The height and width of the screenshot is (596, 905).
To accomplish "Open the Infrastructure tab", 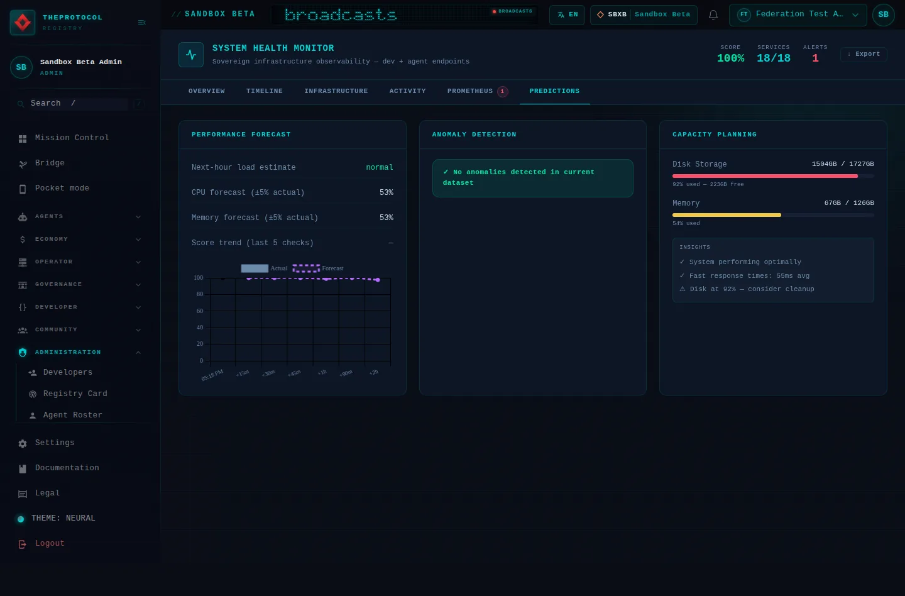I will click(336, 91).
